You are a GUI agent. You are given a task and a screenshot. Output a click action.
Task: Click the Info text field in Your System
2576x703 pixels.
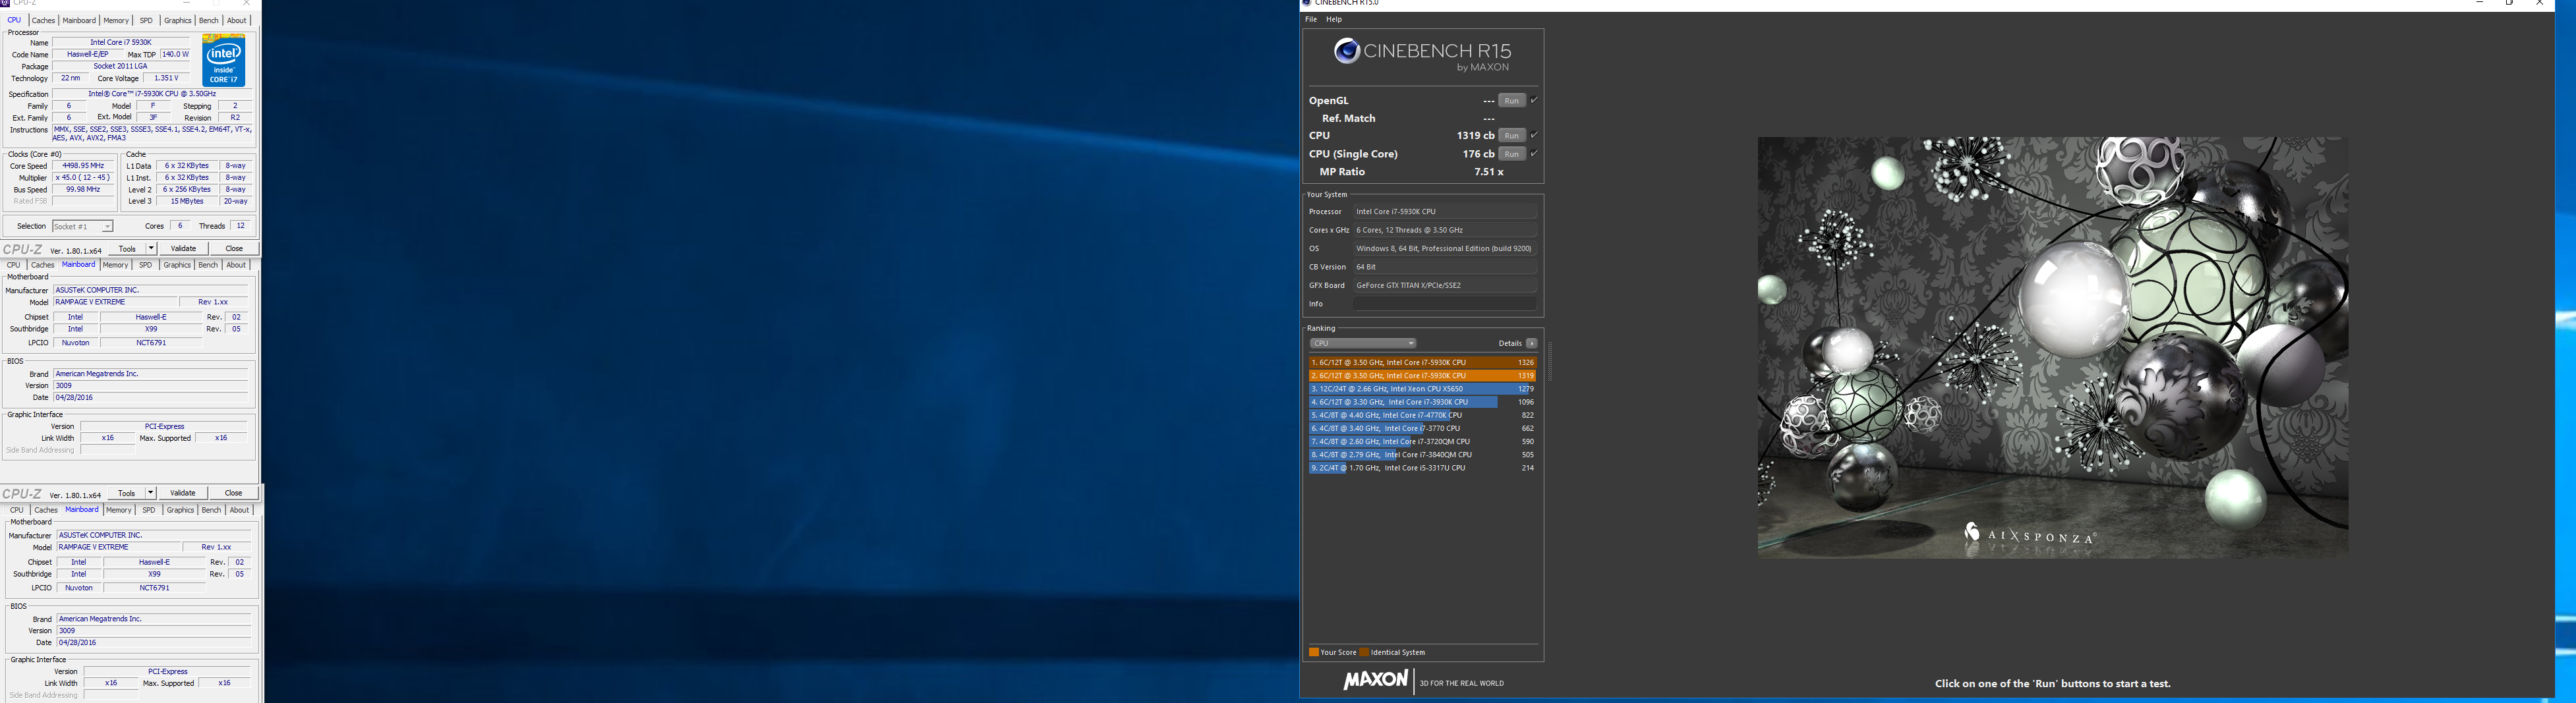tap(1445, 303)
